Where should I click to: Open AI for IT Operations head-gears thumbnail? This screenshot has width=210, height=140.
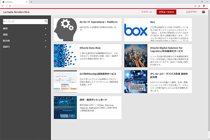65,30
